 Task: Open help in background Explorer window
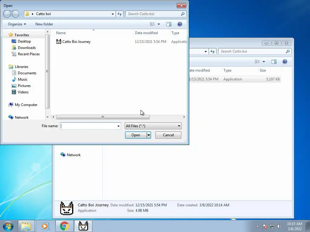tap(285, 62)
